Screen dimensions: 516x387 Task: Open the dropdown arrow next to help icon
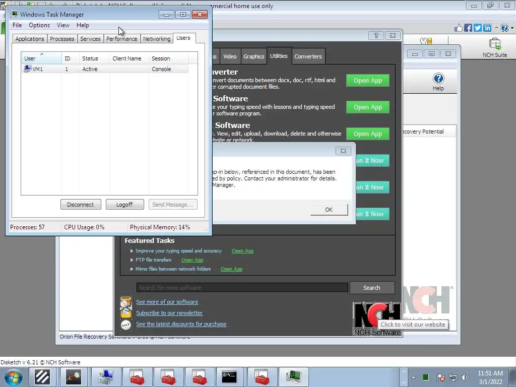pos(512,28)
